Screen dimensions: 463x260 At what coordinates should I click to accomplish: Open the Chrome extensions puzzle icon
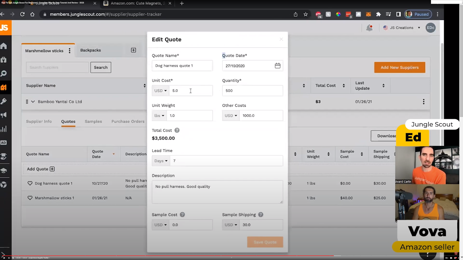pyautogui.click(x=379, y=14)
